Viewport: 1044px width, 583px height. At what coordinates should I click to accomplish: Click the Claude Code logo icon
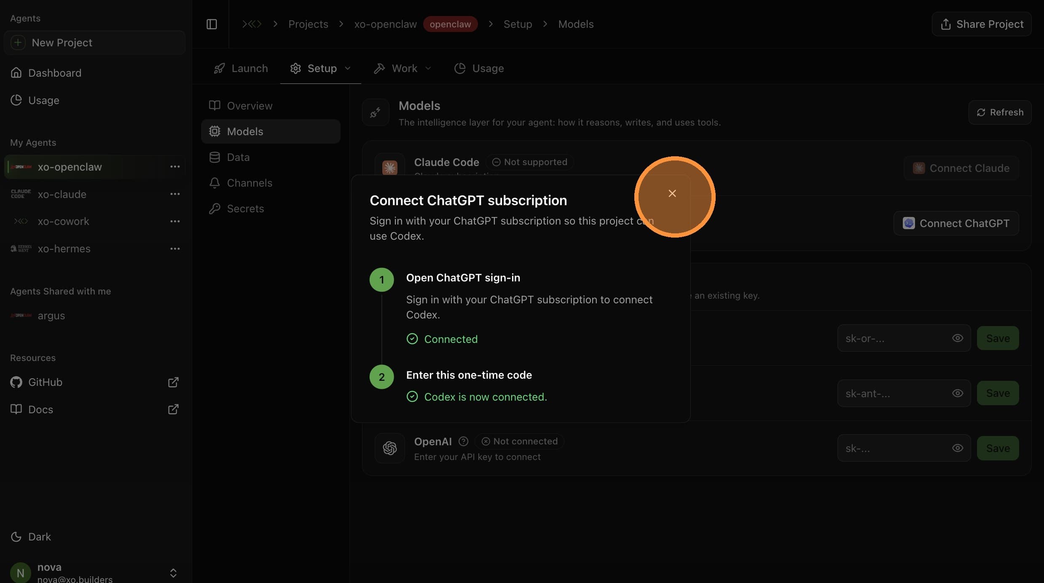coord(389,167)
